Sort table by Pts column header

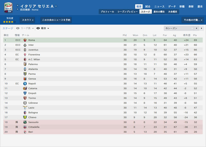pos(195,35)
